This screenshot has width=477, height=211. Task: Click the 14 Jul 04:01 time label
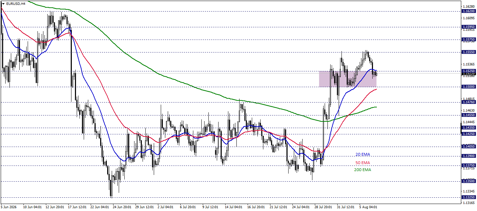coord(234,207)
